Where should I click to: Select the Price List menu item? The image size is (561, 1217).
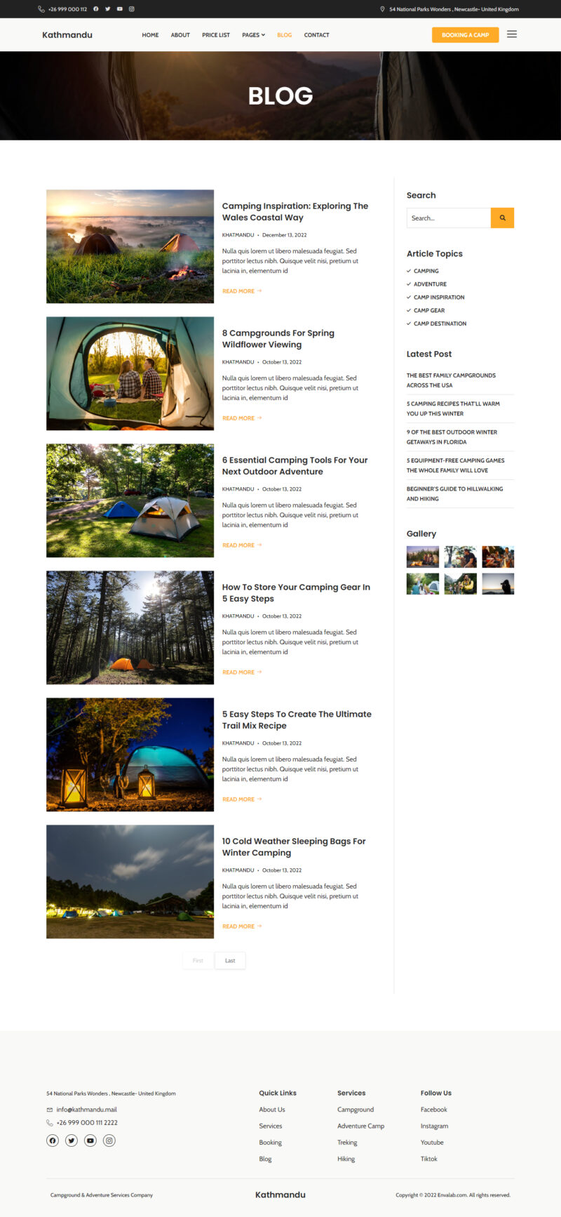(216, 35)
